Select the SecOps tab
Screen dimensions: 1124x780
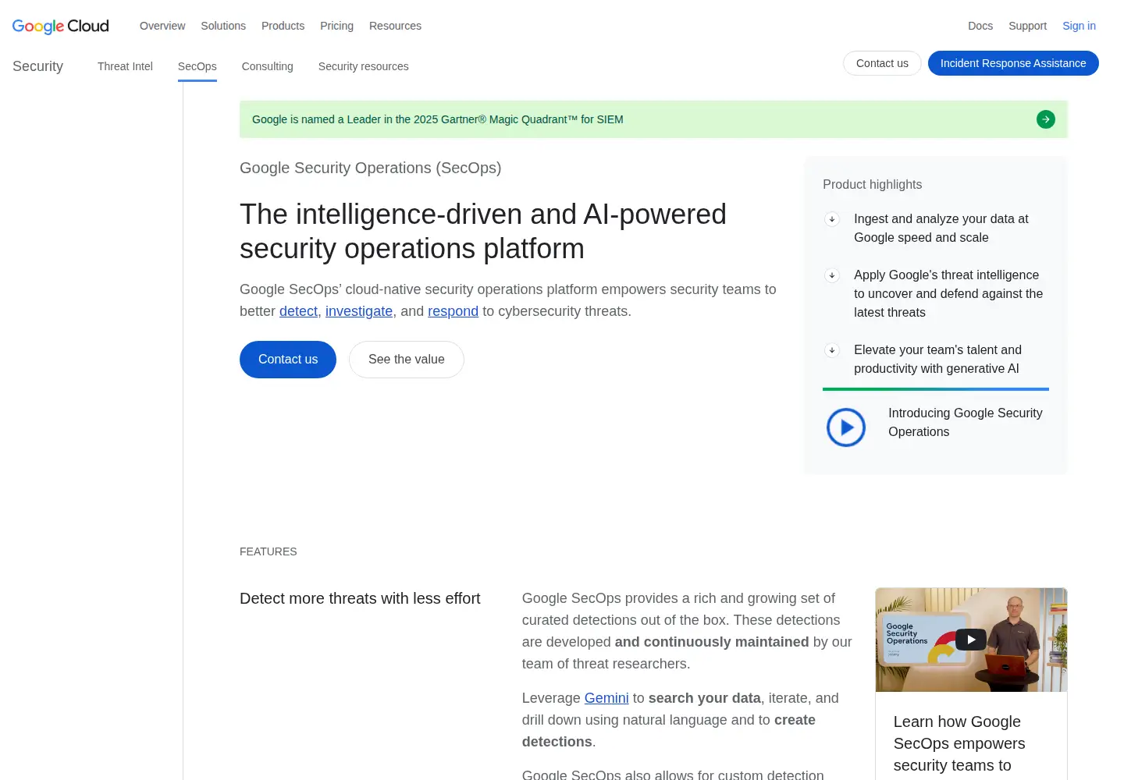[197, 66]
